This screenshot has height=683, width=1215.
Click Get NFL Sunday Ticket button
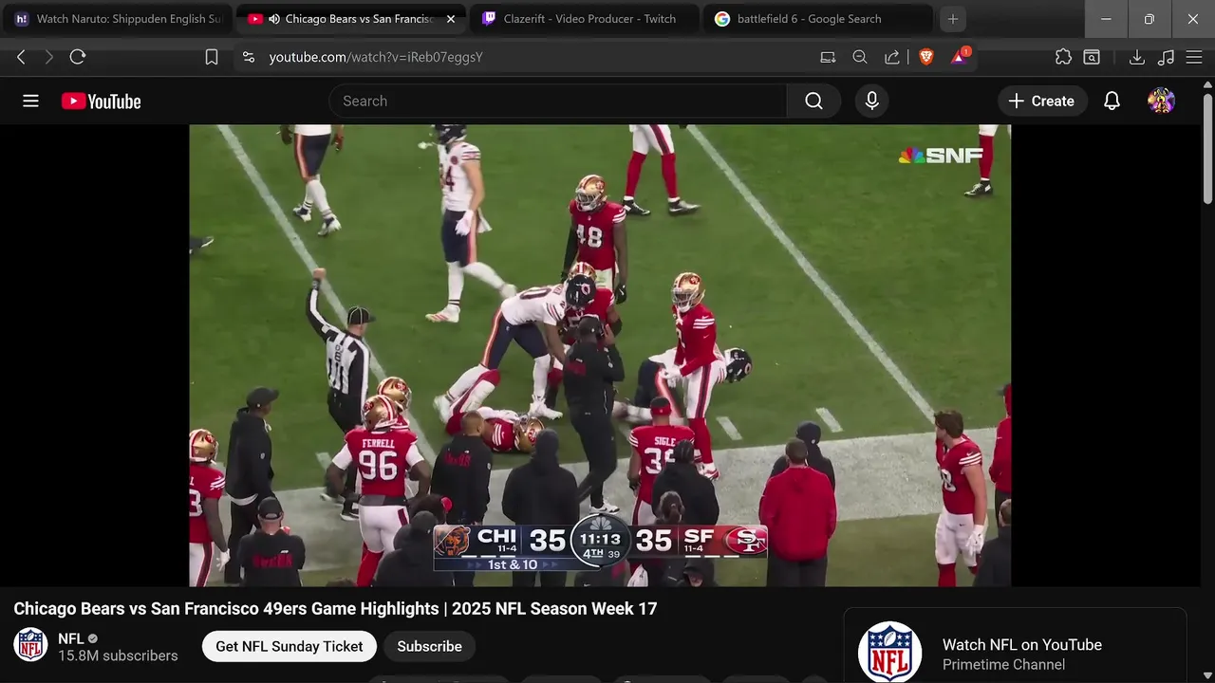tap(289, 646)
